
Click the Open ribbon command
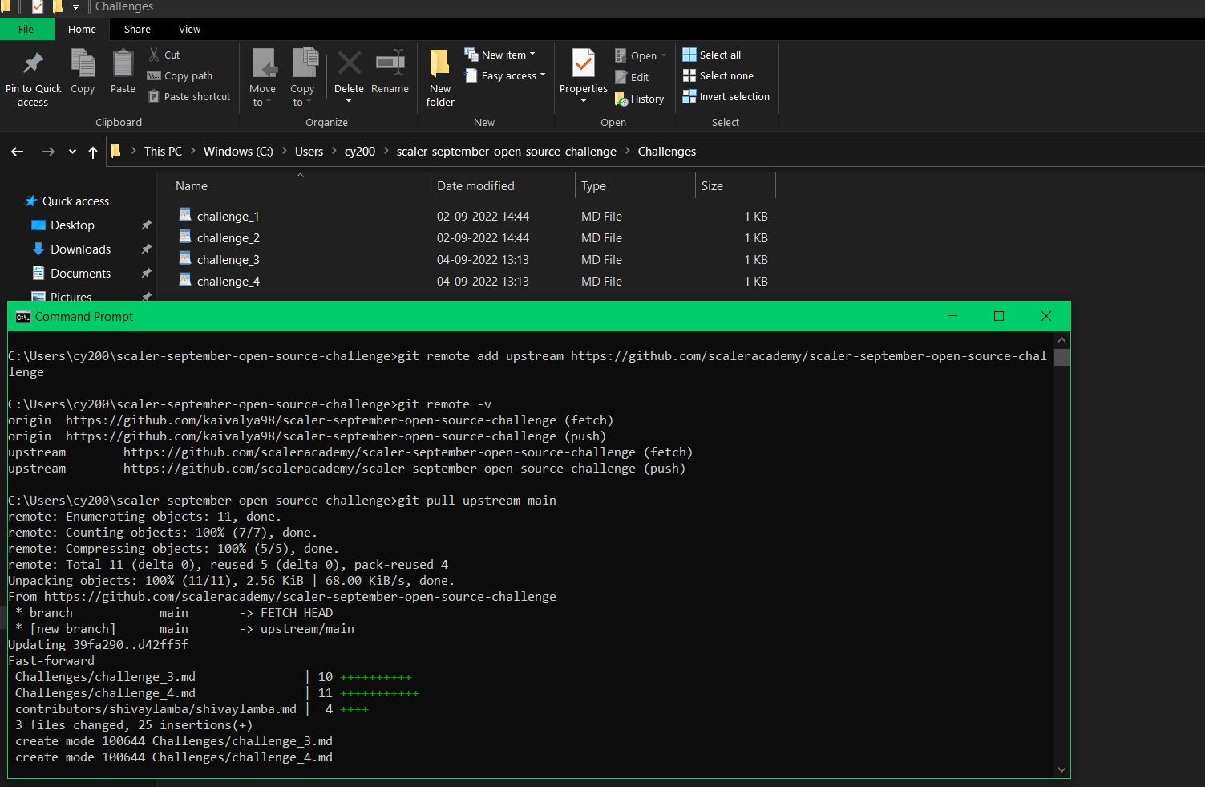(641, 55)
